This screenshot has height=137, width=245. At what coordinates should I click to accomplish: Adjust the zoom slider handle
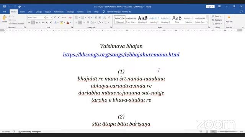(x=226, y=132)
